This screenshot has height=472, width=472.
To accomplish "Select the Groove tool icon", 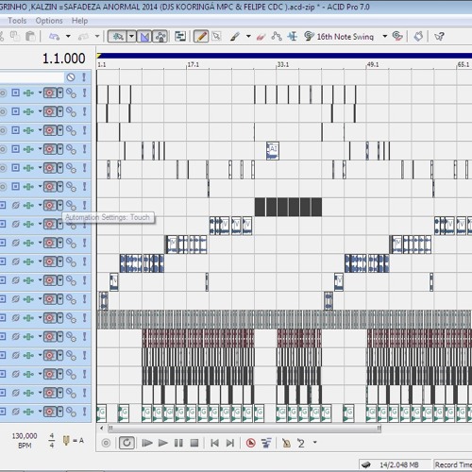I will (309, 37).
